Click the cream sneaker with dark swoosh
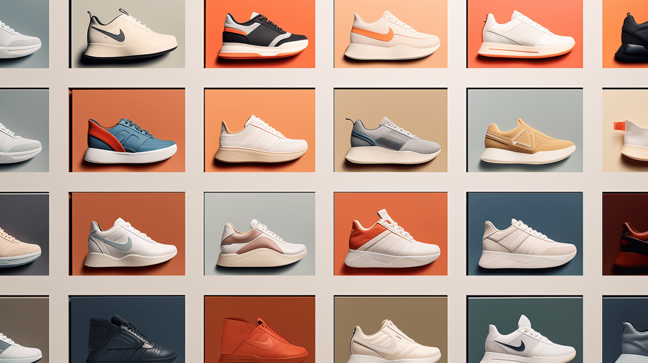 pyautogui.click(x=130, y=36)
